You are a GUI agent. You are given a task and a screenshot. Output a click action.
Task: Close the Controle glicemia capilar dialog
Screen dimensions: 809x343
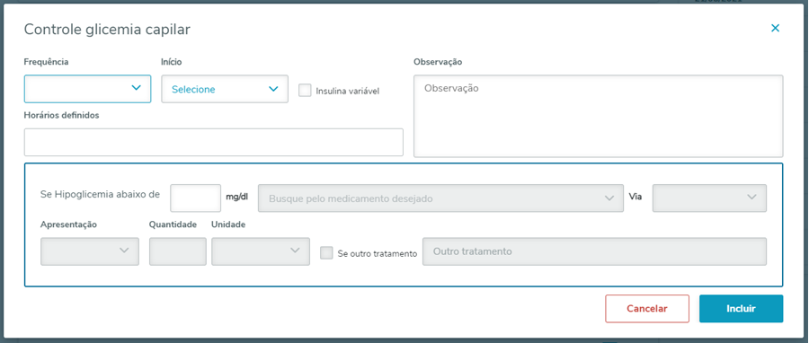pyautogui.click(x=775, y=29)
